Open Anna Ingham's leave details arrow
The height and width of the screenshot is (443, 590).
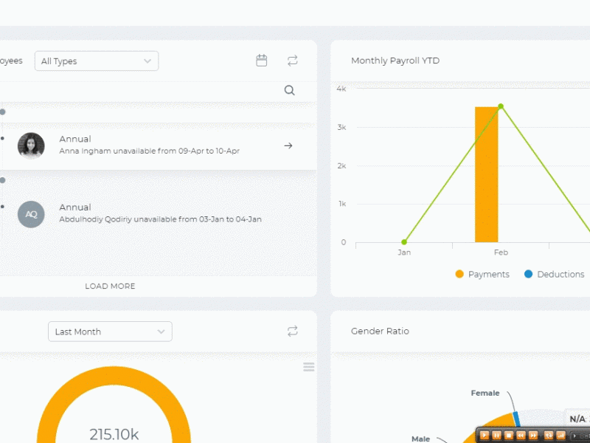coord(288,145)
